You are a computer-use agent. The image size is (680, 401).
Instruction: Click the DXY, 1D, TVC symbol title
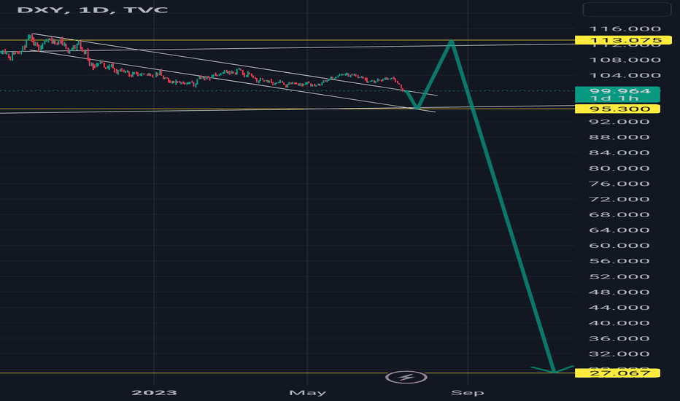(93, 10)
